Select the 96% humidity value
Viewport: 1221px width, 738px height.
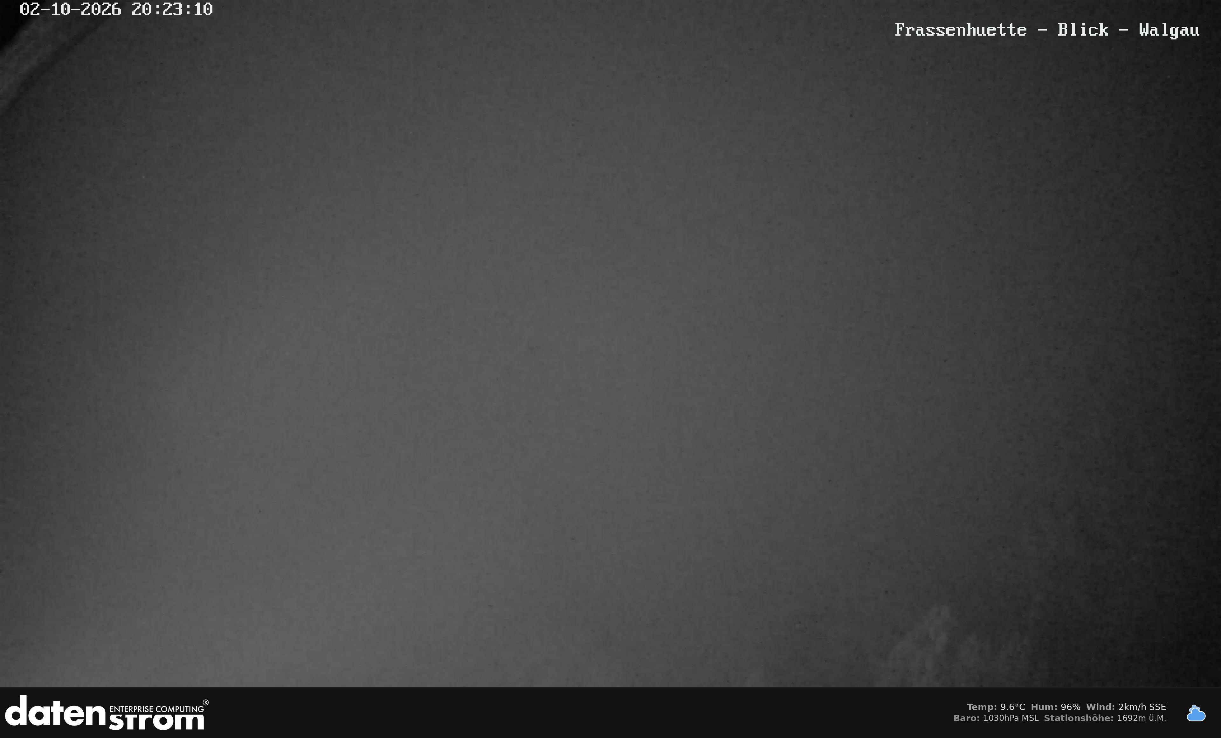[x=1070, y=707]
